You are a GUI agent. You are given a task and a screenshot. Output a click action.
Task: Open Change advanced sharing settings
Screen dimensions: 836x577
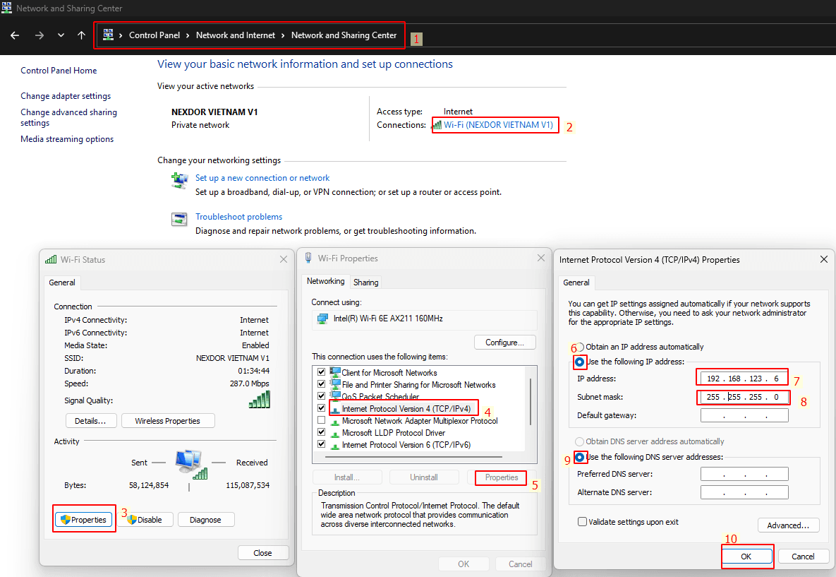tap(68, 117)
